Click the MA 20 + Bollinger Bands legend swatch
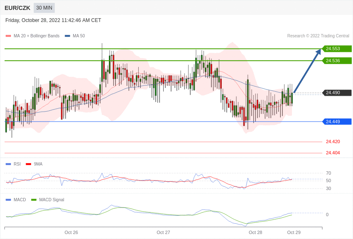 (x=8, y=36)
